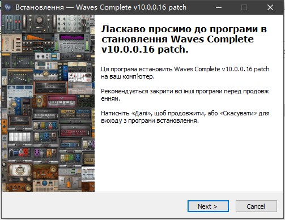The height and width of the screenshot is (220, 285).
Task: Click the Next button to continue installation
Action: click(208, 206)
